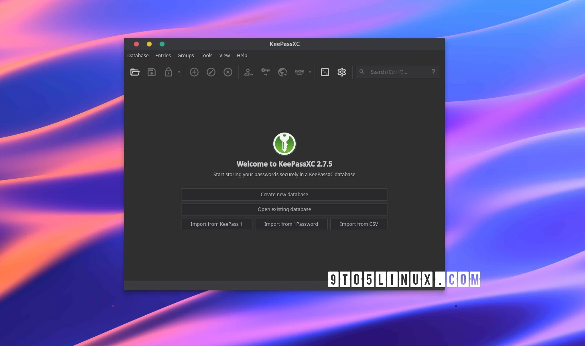The image size is (585, 346).
Task: Click the Create new database button
Action: click(284, 195)
